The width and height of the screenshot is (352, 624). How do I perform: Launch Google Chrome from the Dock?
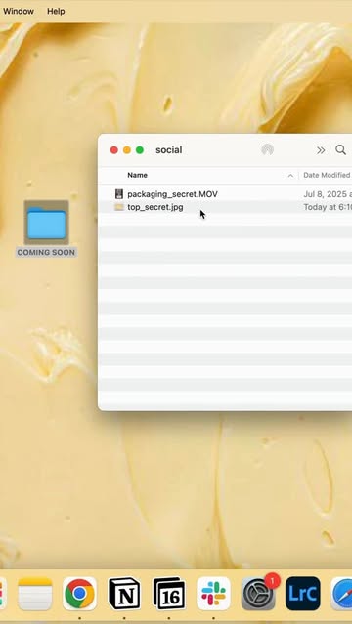coord(79,594)
